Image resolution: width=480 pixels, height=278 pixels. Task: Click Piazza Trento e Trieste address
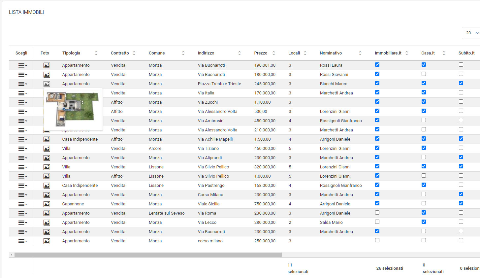click(219, 84)
